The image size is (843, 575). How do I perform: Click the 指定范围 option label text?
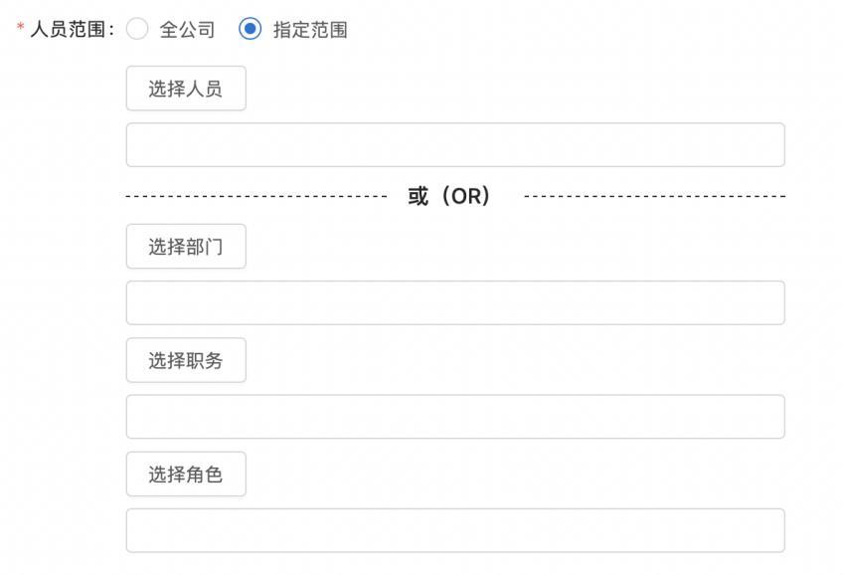pos(310,30)
